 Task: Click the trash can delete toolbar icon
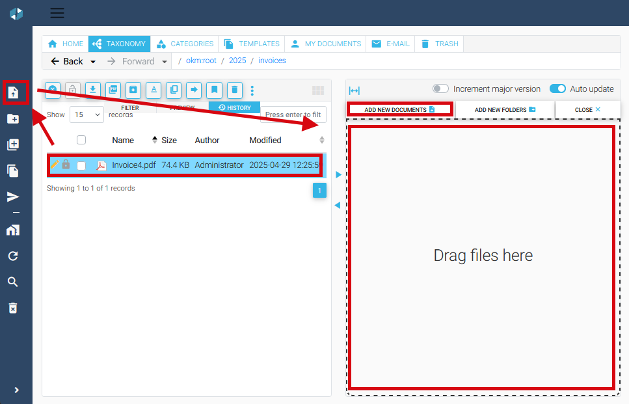click(x=234, y=90)
